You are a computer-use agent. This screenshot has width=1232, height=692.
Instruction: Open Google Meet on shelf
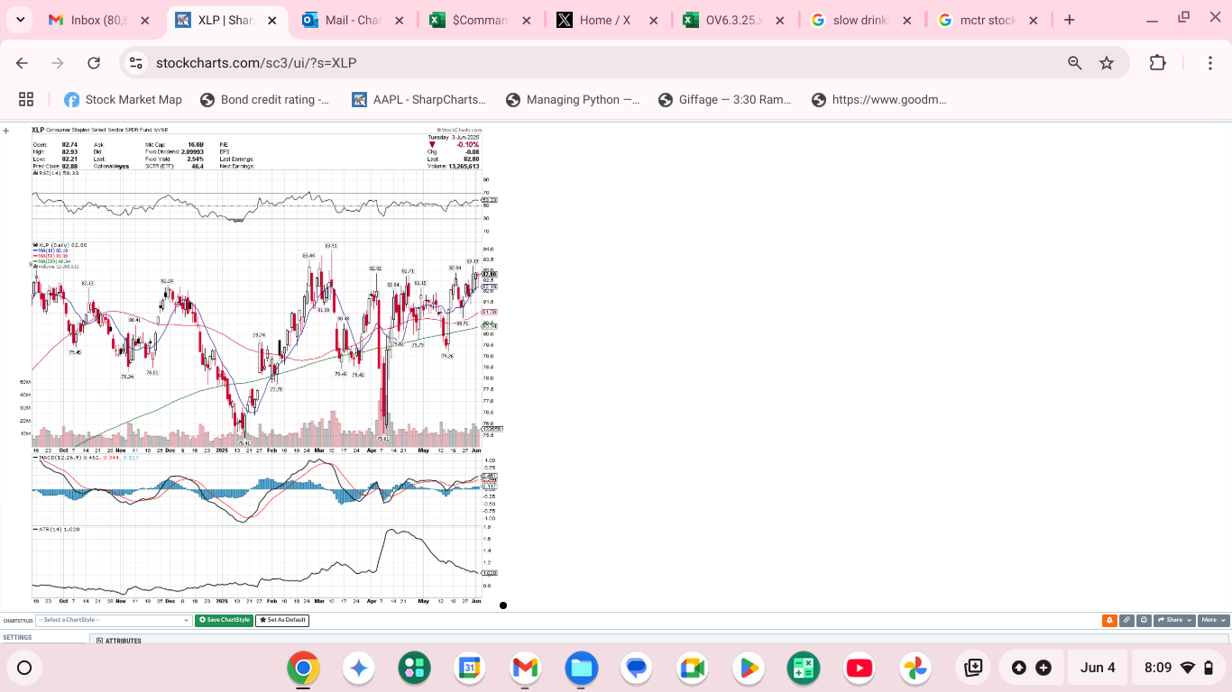[693, 668]
